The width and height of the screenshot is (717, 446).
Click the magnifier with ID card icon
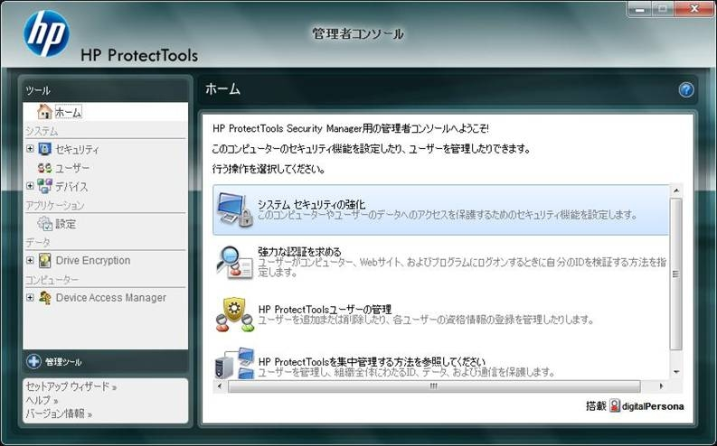click(x=234, y=262)
